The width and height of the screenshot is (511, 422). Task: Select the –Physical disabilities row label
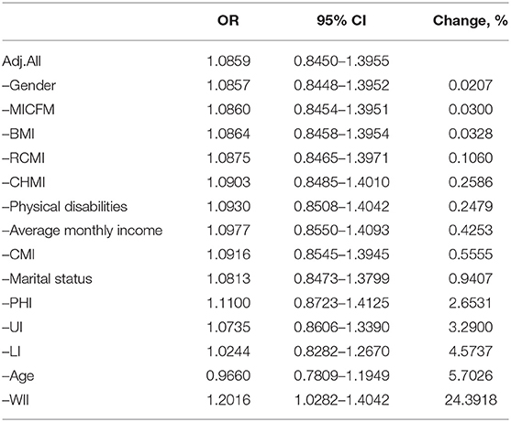pos(64,207)
